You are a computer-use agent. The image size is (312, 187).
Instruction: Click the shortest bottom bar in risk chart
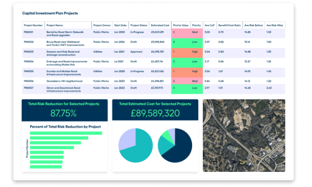point(46,167)
